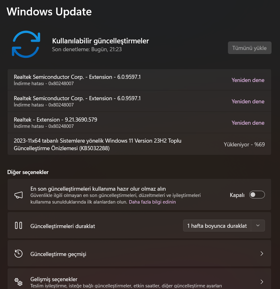Viewport: 280px width, 289px height.
Task: Open Gelişmiş seçenekler chevron
Action: (x=262, y=282)
